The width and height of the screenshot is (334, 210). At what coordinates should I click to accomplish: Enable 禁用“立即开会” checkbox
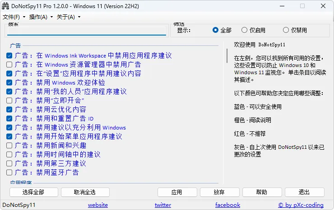coord(9,101)
